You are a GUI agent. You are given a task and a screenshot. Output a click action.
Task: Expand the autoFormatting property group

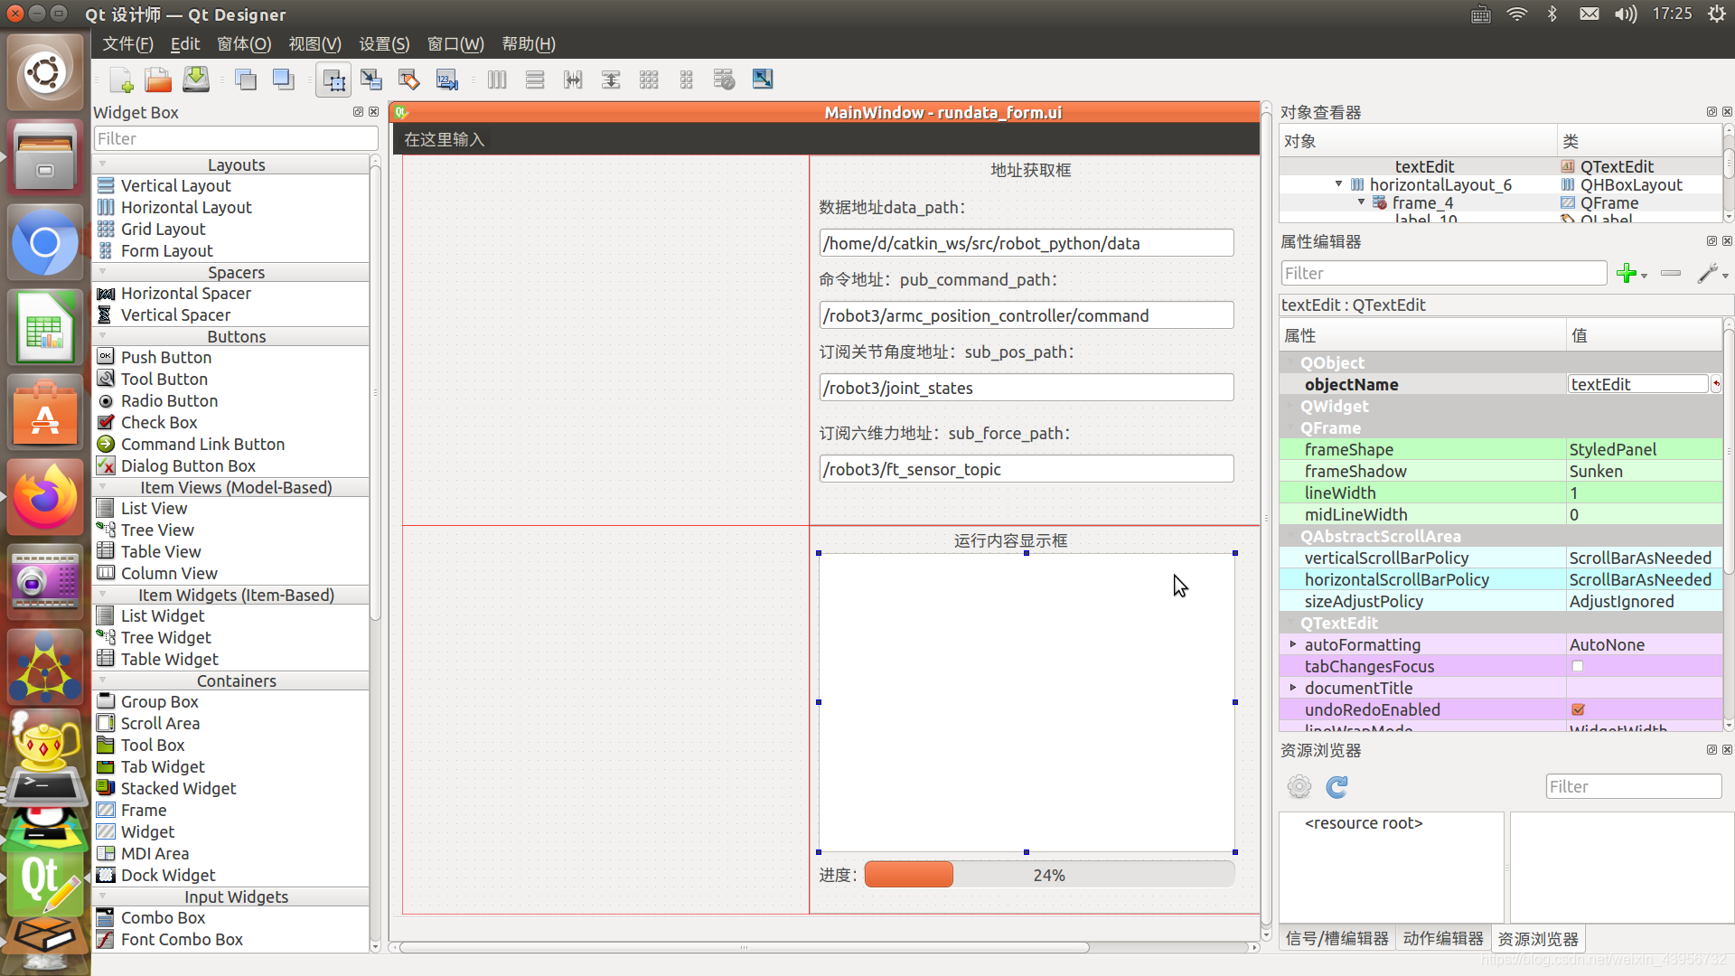(1291, 644)
